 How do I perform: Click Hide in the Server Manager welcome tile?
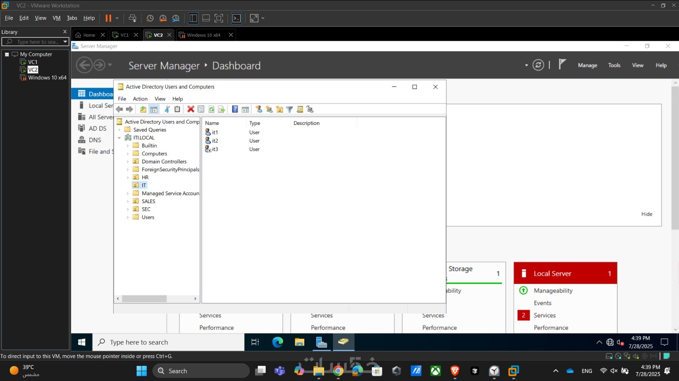tap(647, 214)
